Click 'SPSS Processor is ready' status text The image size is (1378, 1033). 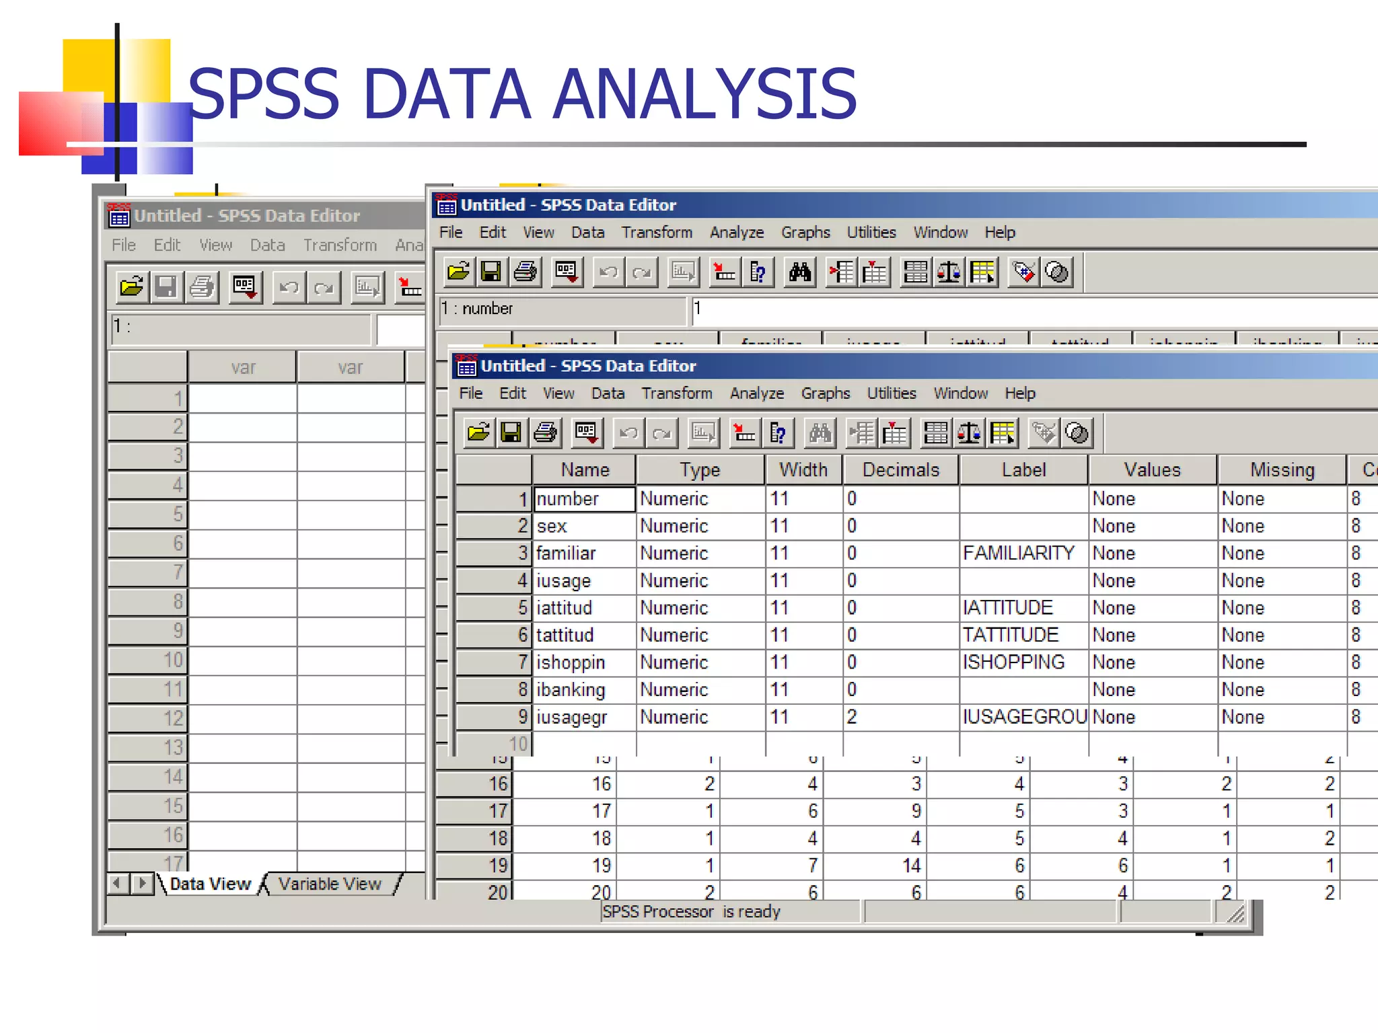pyautogui.click(x=691, y=912)
